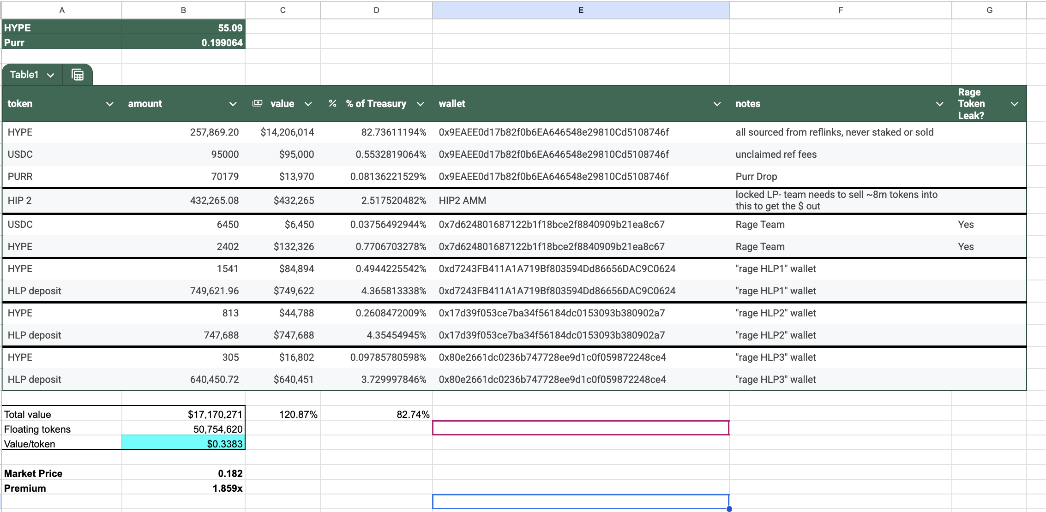Viewport: 1046px width, 512px height.
Task: Click the Yes cell in the HYPE 2402 row
Action: pyautogui.click(x=989, y=247)
